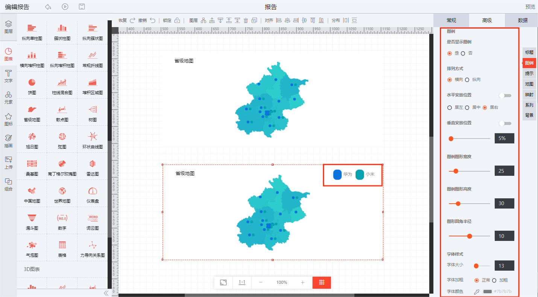Click the zoom out minus button

point(261,282)
